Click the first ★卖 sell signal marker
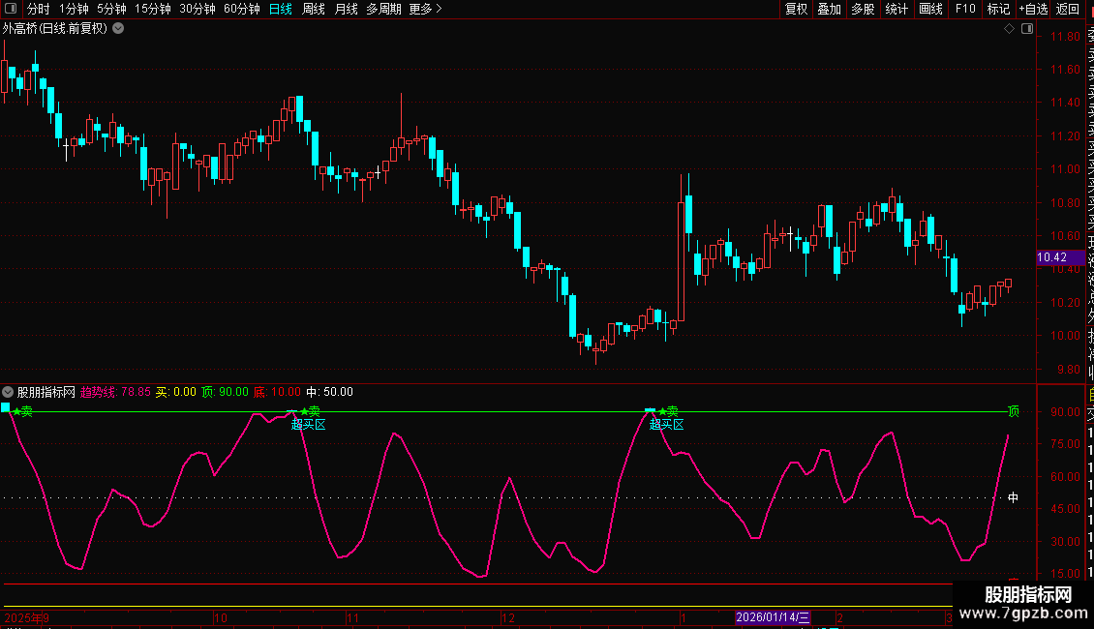 click(22, 411)
